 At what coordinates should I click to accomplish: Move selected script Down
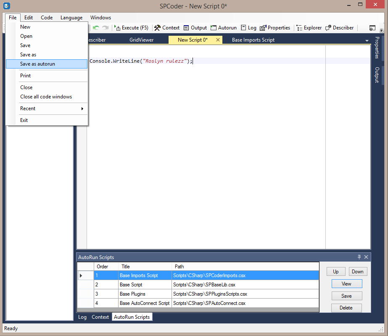(358, 272)
